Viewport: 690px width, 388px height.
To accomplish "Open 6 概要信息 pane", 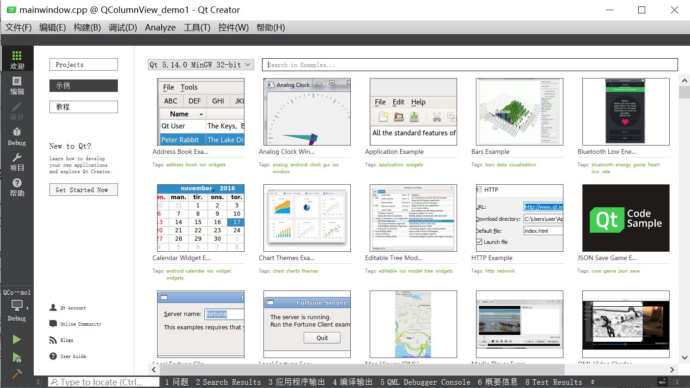I will point(498,382).
